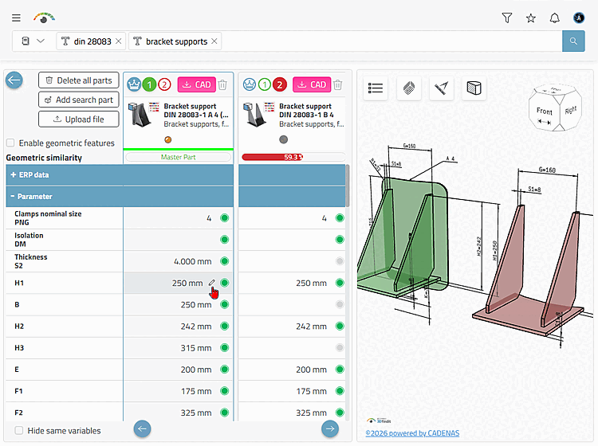
Task: Click the Master Part label bar
Action: pyautogui.click(x=178, y=157)
